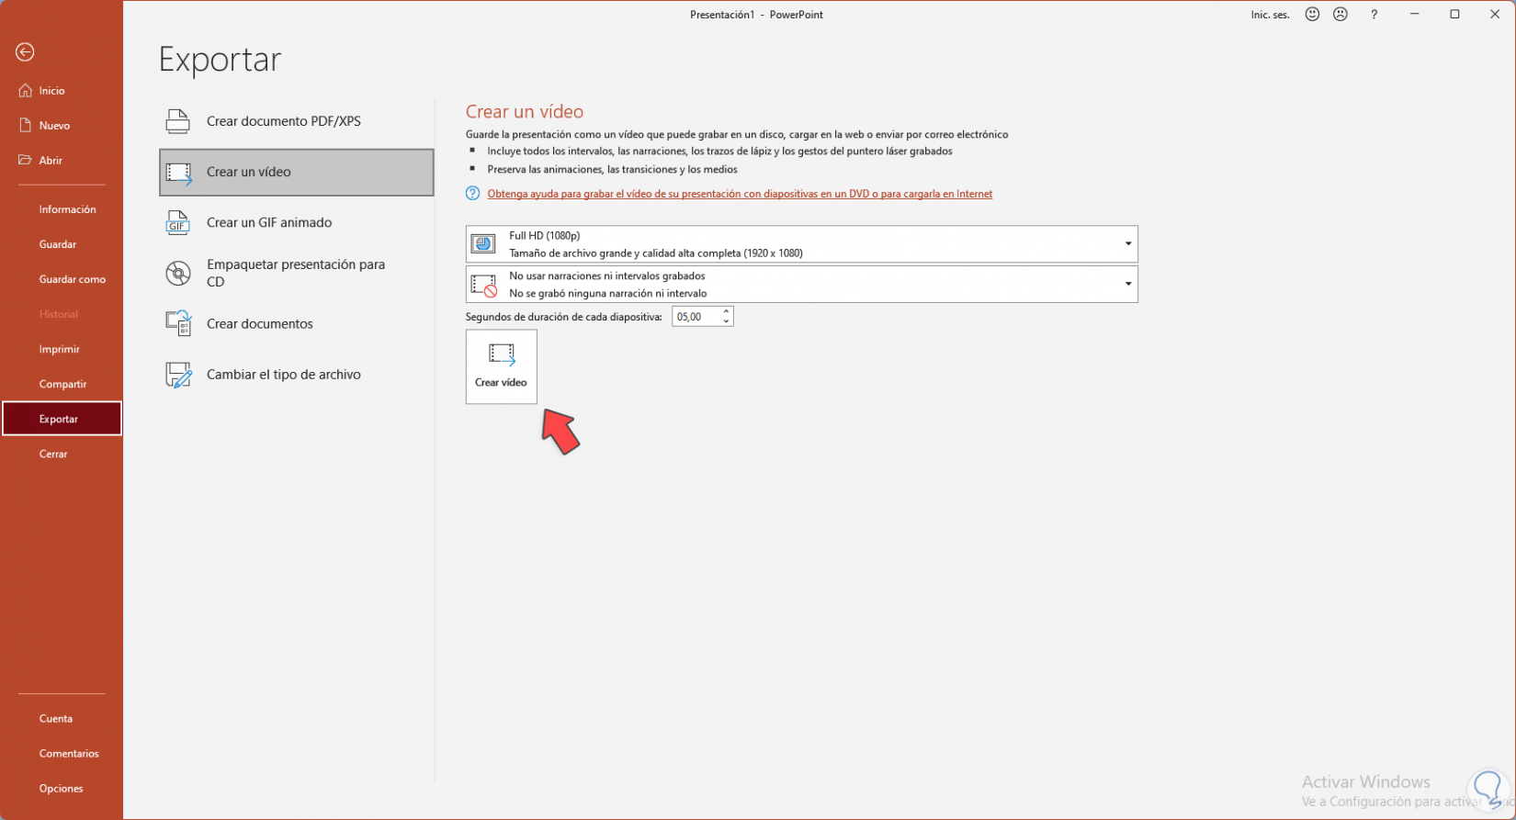Open Abrir in the sidebar

click(x=62, y=161)
